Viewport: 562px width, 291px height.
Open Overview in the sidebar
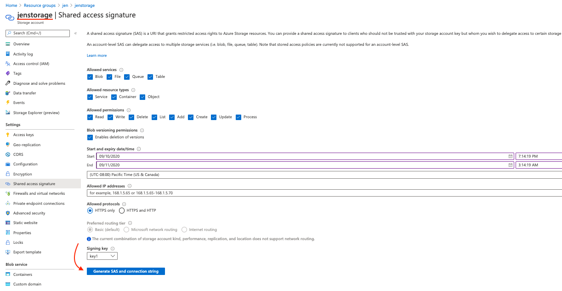coord(21,44)
